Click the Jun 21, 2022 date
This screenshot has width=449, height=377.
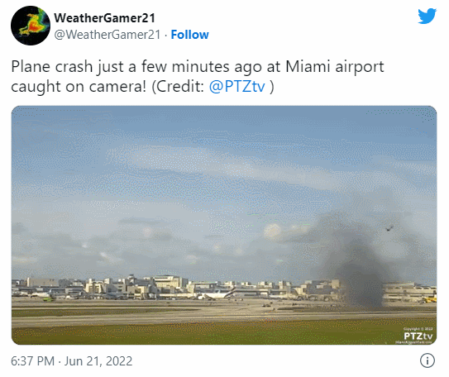[98, 361]
